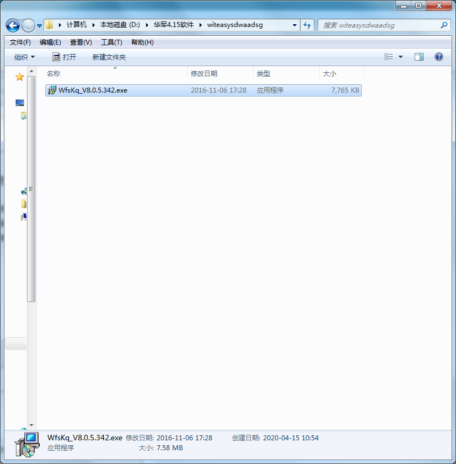
Task: Select the Libraries icon in navigation pane
Action: (x=24, y=116)
